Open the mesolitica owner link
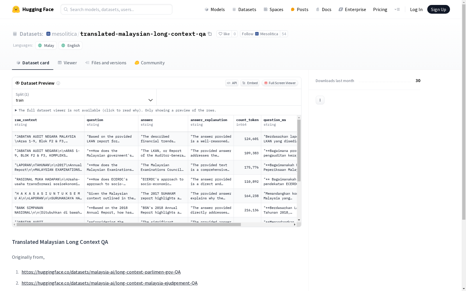This screenshot has height=291, width=466. pos(64,34)
